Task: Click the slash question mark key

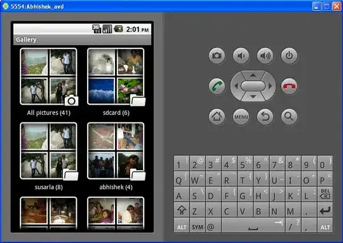Action: (293, 225)
